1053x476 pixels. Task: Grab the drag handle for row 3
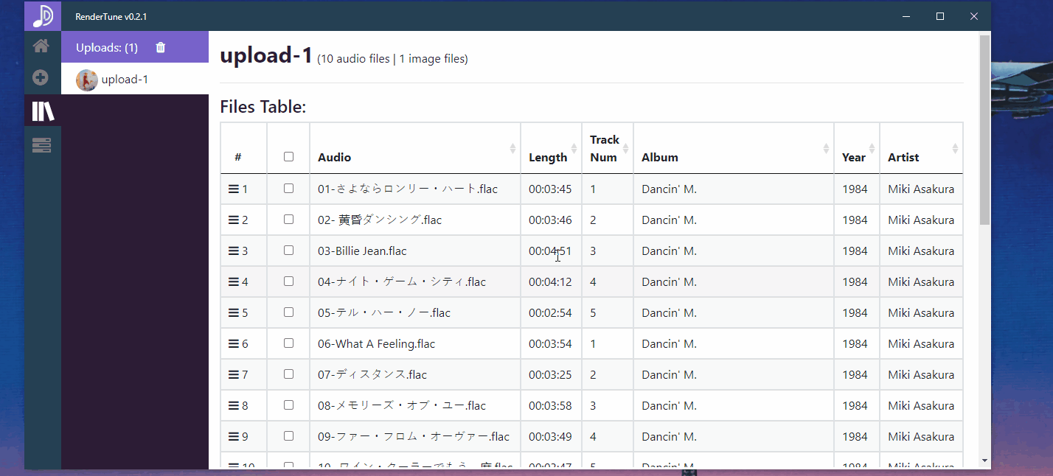point(233,251)
